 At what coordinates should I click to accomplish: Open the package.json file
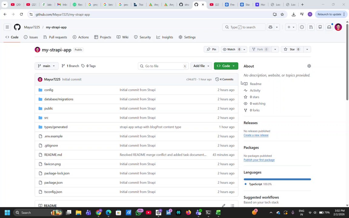[53, 182]
